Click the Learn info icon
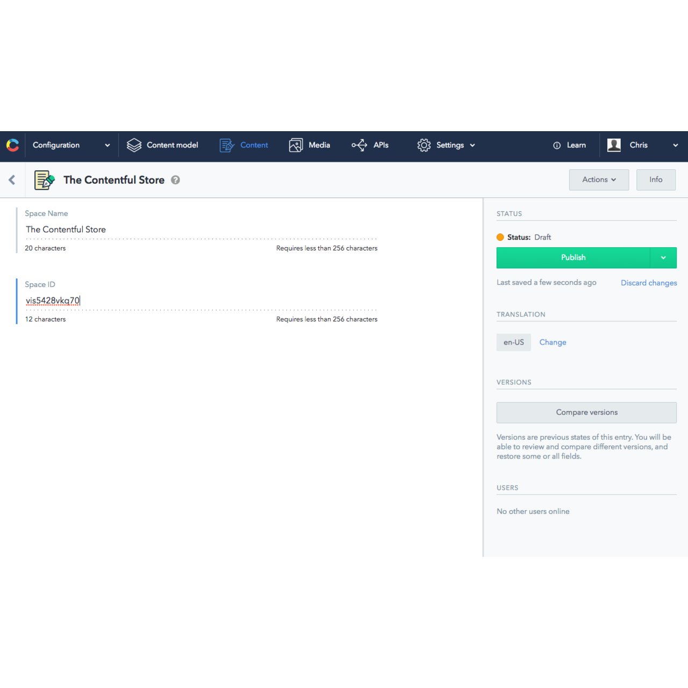Viewport: 688px width, 688px height. click(x=556, y=145)
